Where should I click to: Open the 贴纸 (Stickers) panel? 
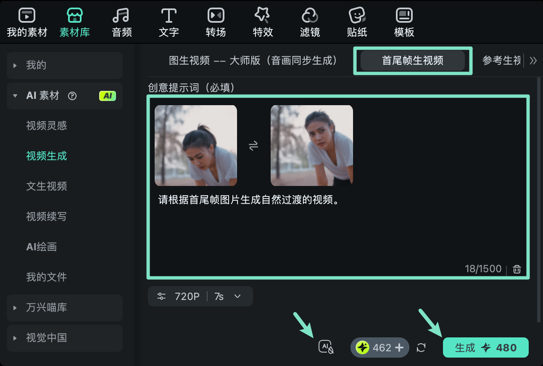click(x=357, y=21)
